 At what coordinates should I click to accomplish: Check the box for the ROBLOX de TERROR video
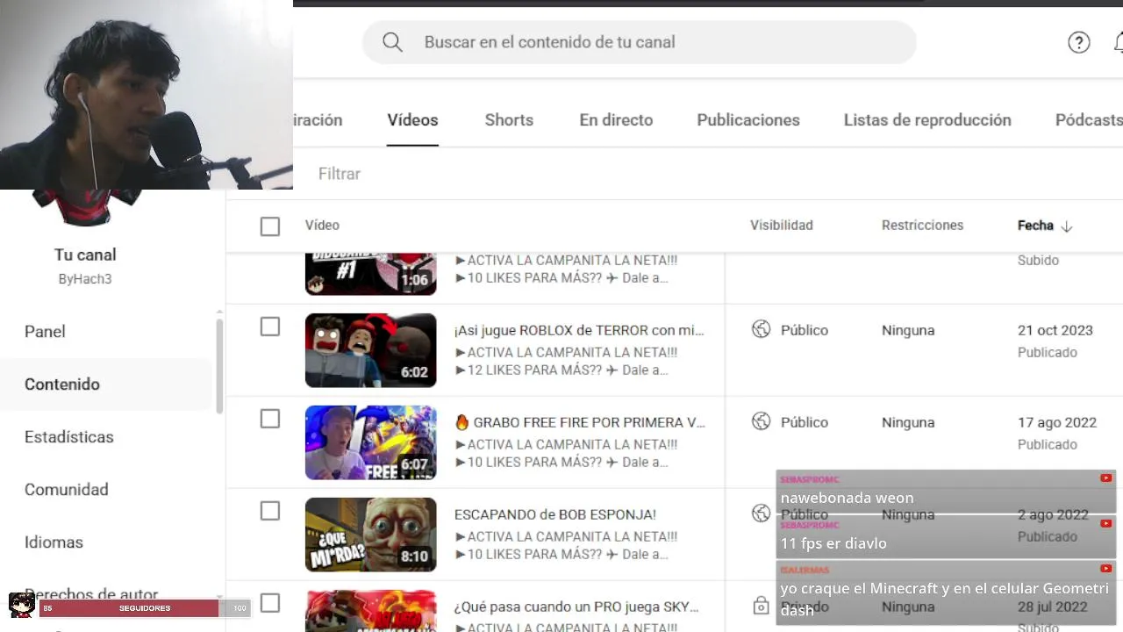pos(270,327)
